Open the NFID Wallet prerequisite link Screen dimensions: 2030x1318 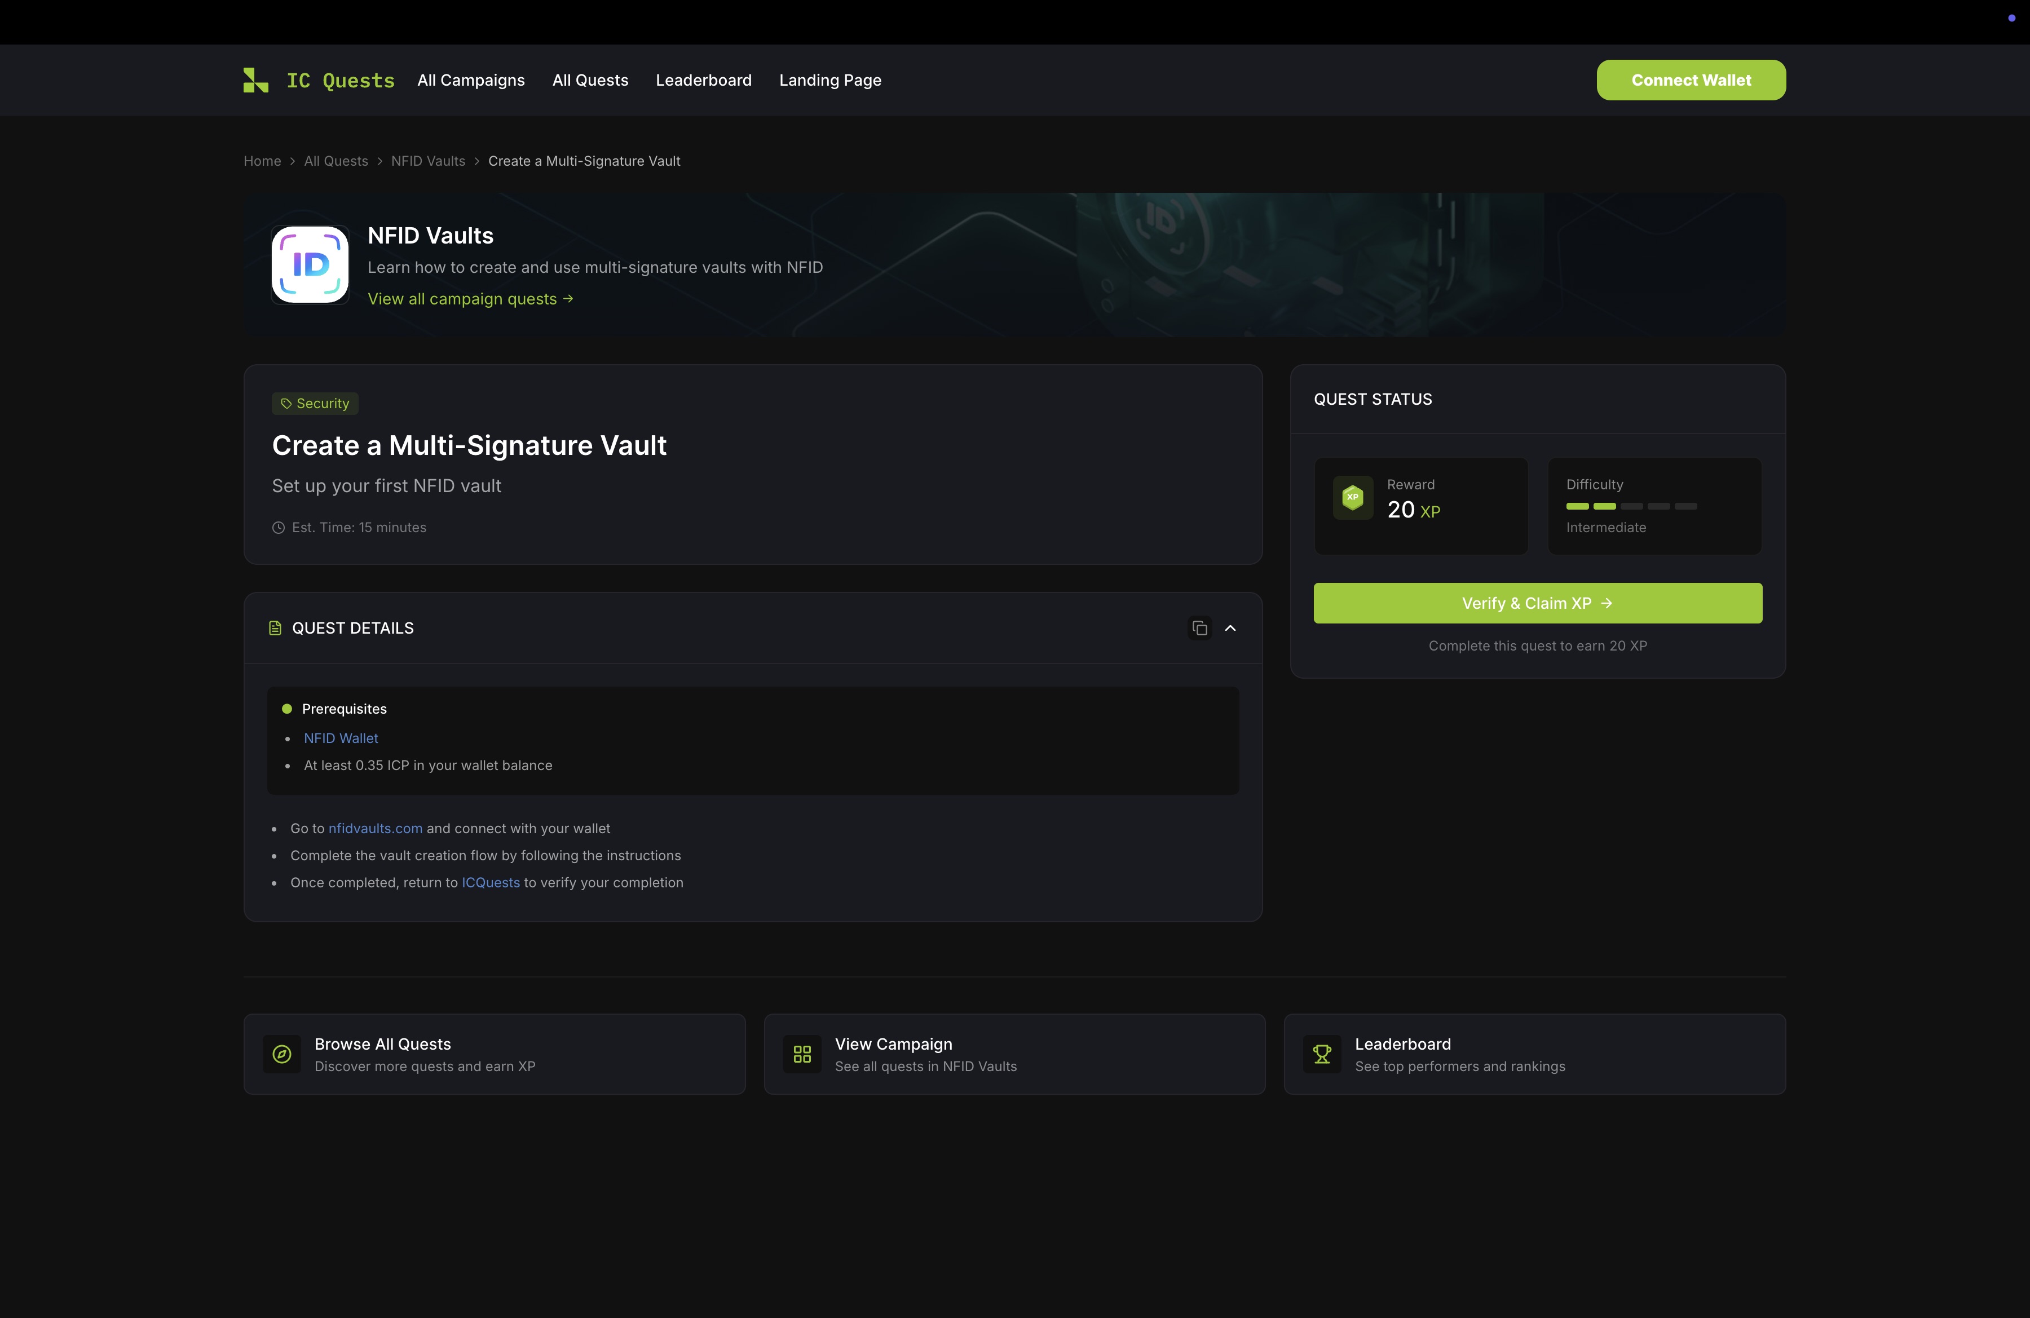coord(341,738)
